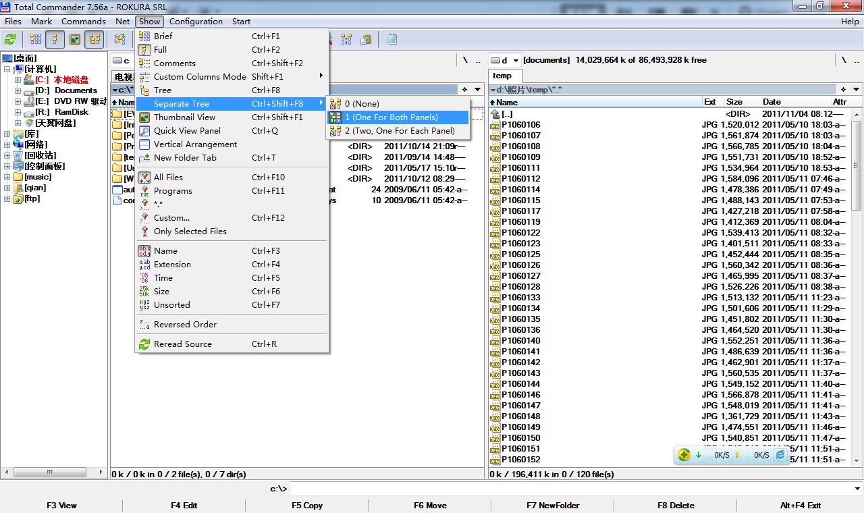The height and width of the screenshot is (513, 864).
Task: Toggle Full view mode in Show menu
Action: coord(160,50)
